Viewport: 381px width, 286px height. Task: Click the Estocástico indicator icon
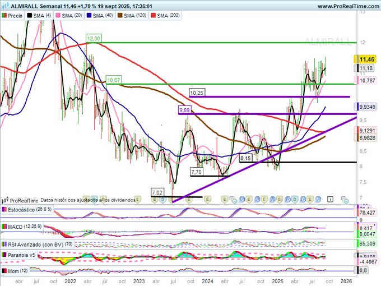[4, 210]
